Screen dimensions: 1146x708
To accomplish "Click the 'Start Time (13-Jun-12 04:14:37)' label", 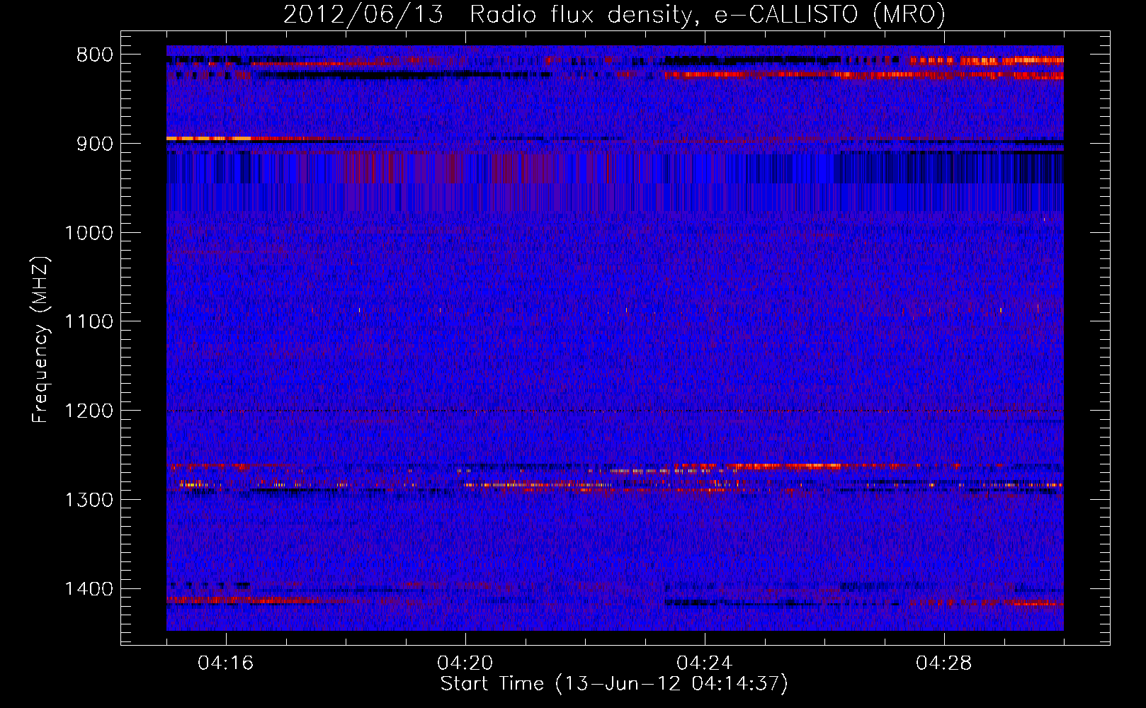I will point(614,684).
